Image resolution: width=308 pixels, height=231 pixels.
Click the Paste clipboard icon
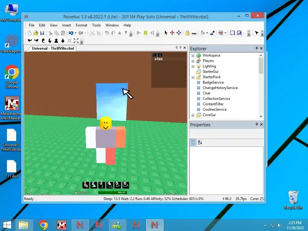point(63,33)
